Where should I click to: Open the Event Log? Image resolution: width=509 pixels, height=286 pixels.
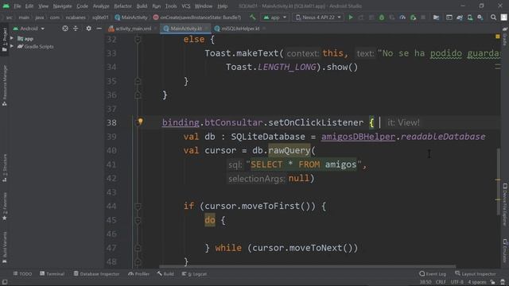pos(433,274)
